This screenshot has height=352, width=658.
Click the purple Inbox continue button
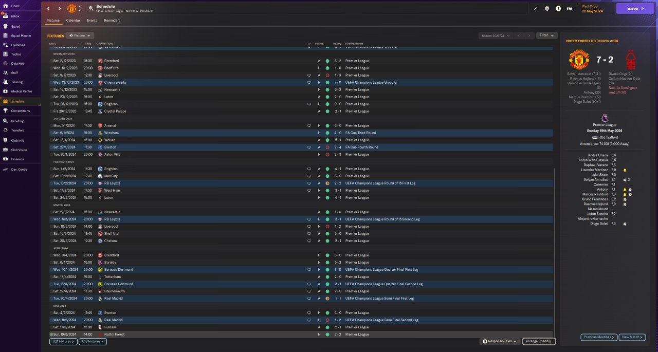[x=635, y=8]
